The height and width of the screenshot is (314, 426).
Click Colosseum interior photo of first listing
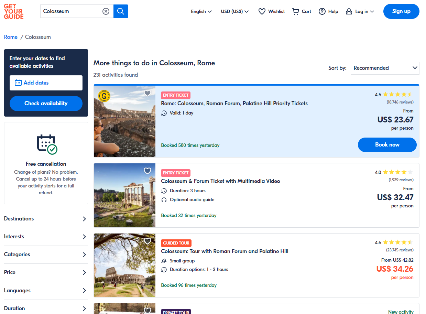(x=124, y=121)
